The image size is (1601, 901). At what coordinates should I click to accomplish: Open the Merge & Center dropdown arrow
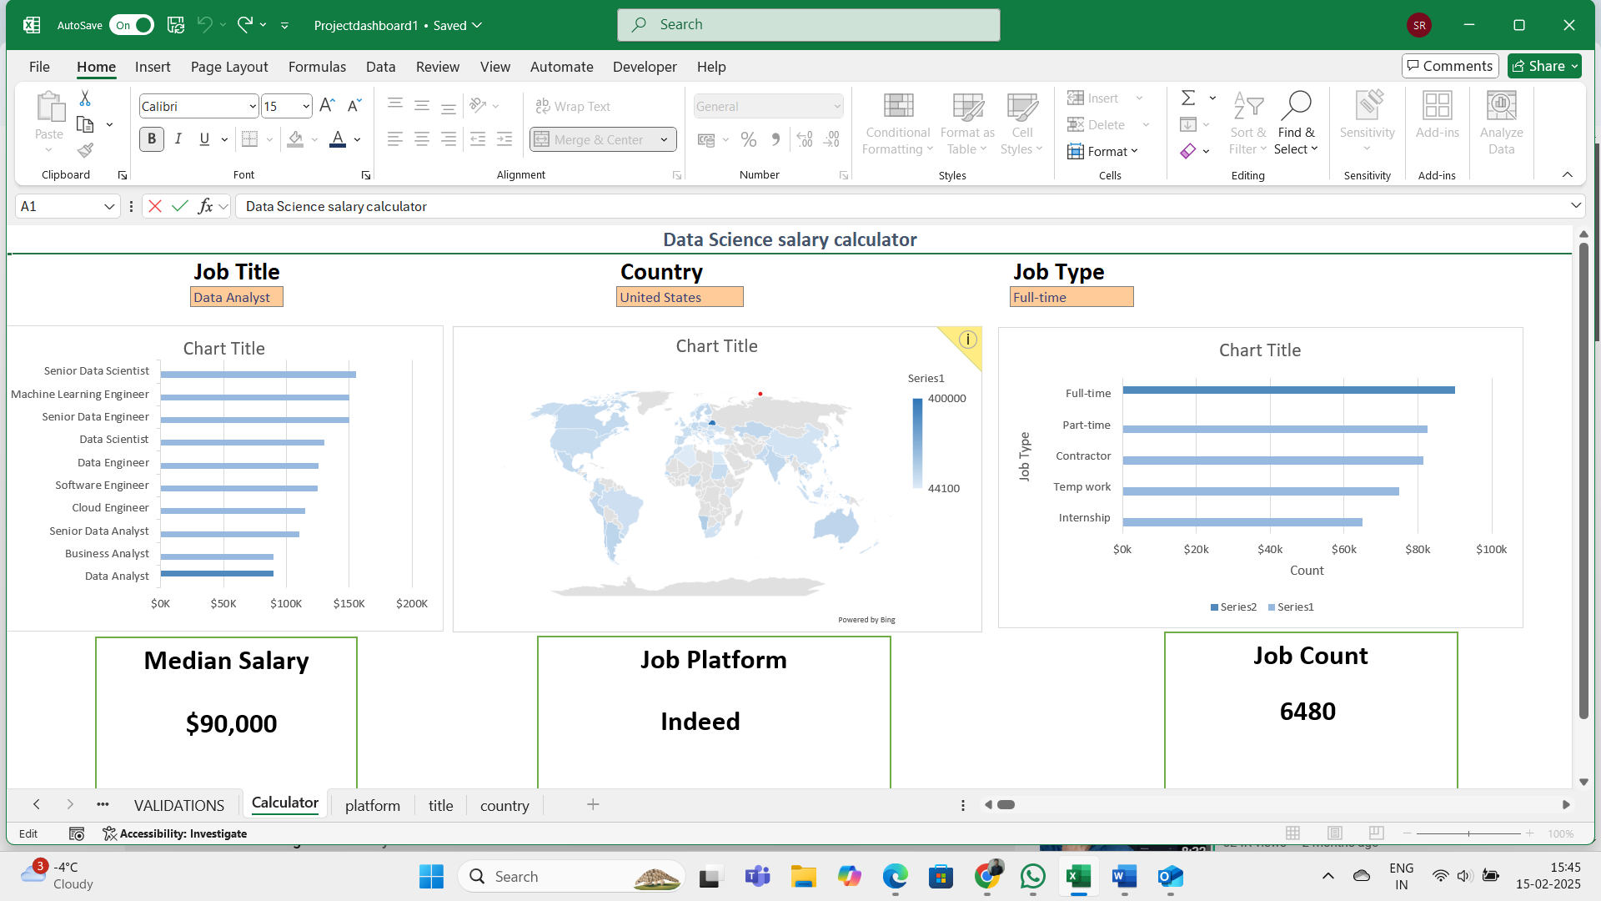[665, 140]
